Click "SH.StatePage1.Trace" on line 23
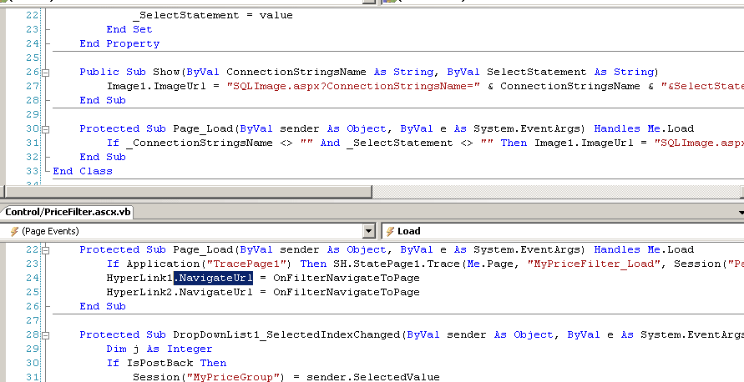744x382 pixels. click(x=396, y=264)
